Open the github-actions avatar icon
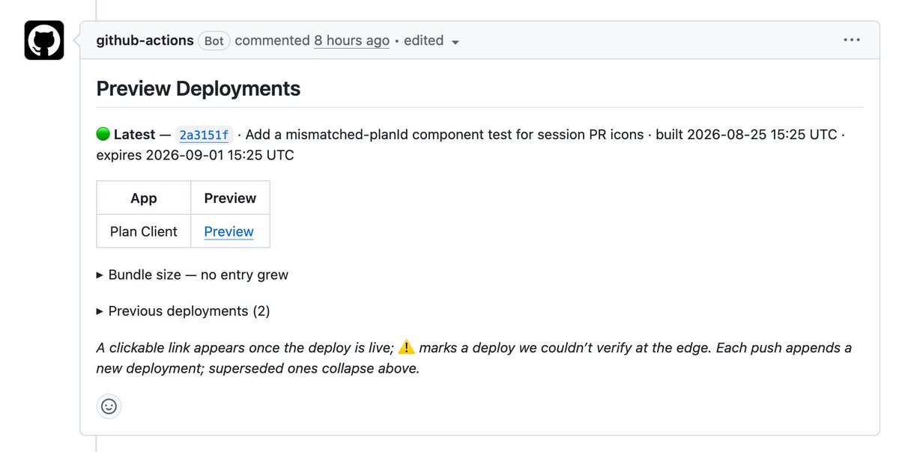This screenshot has height=452, width=899. (44, 40)
